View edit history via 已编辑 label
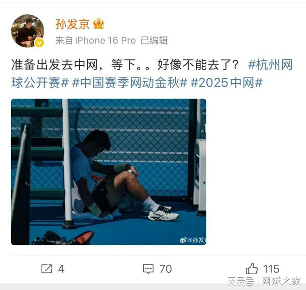 click(x=154, y=40)
